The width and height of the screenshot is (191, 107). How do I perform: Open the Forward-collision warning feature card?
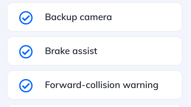click(95, 85)
